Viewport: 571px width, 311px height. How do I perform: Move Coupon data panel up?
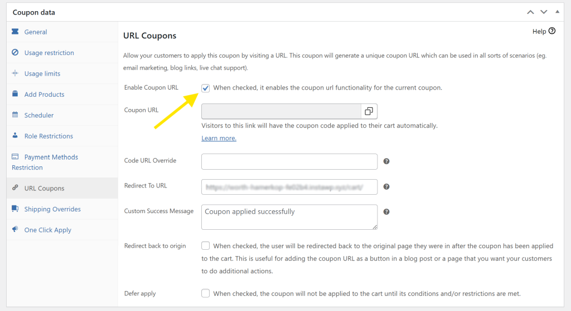coord(531,12)
